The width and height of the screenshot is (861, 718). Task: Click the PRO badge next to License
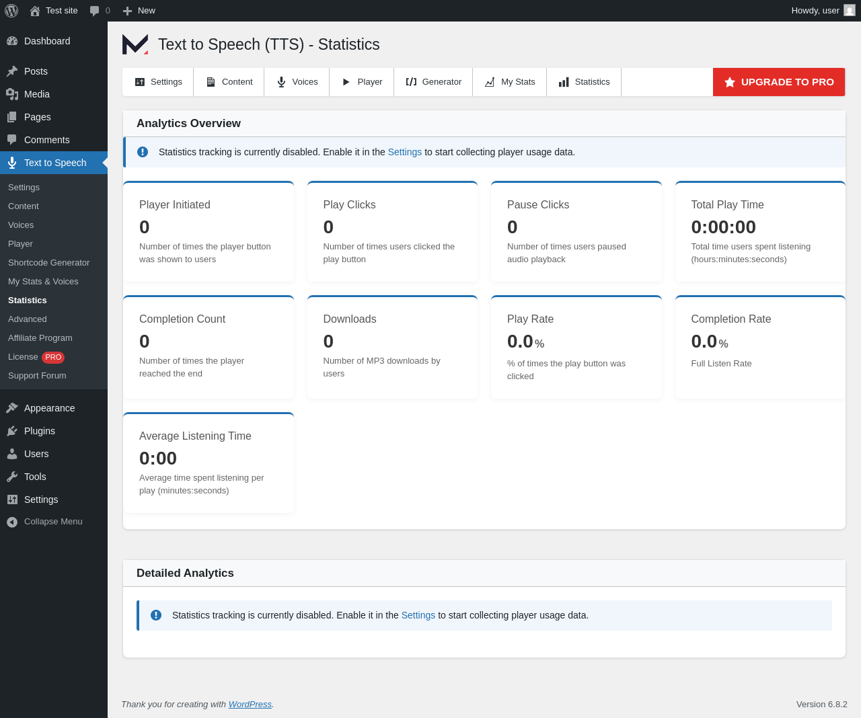pyautogui.click(x=53, y=358)
